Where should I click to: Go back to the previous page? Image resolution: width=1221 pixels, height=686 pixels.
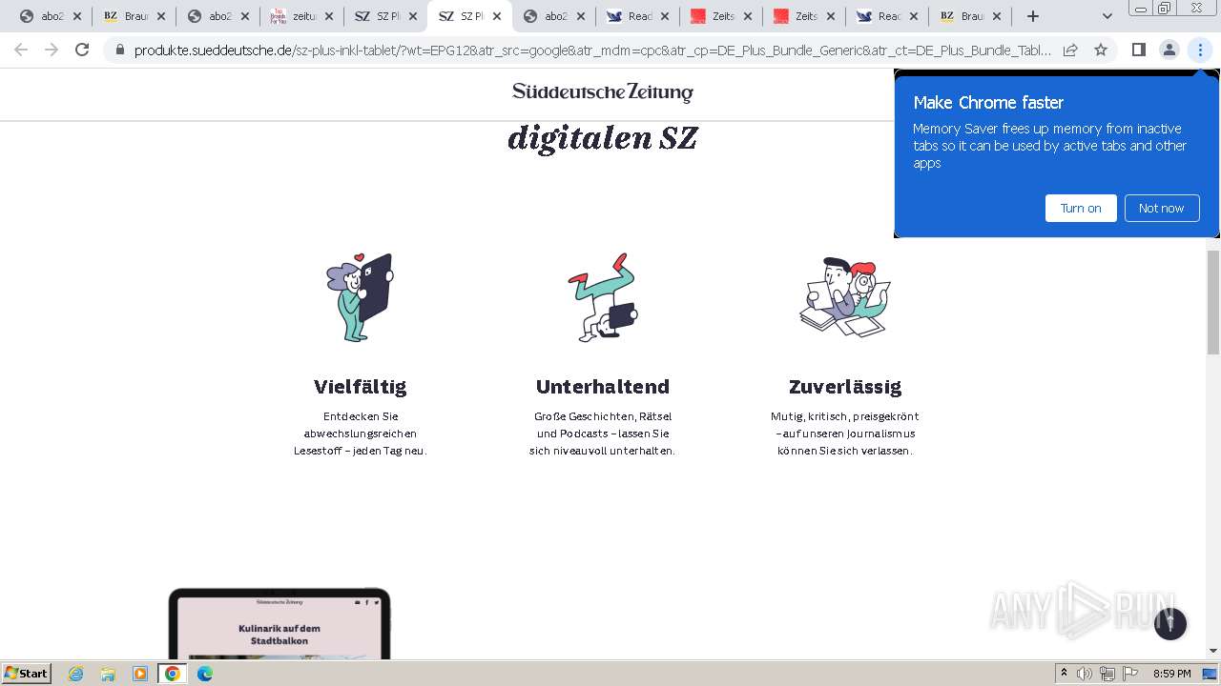(x=21, y=50)
